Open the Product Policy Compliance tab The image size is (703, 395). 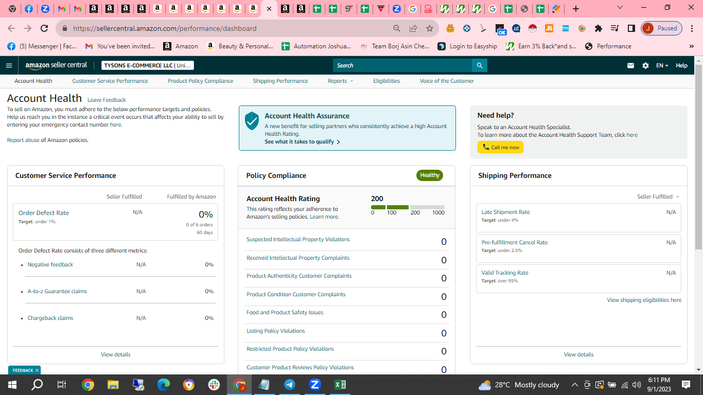point(200,81)
